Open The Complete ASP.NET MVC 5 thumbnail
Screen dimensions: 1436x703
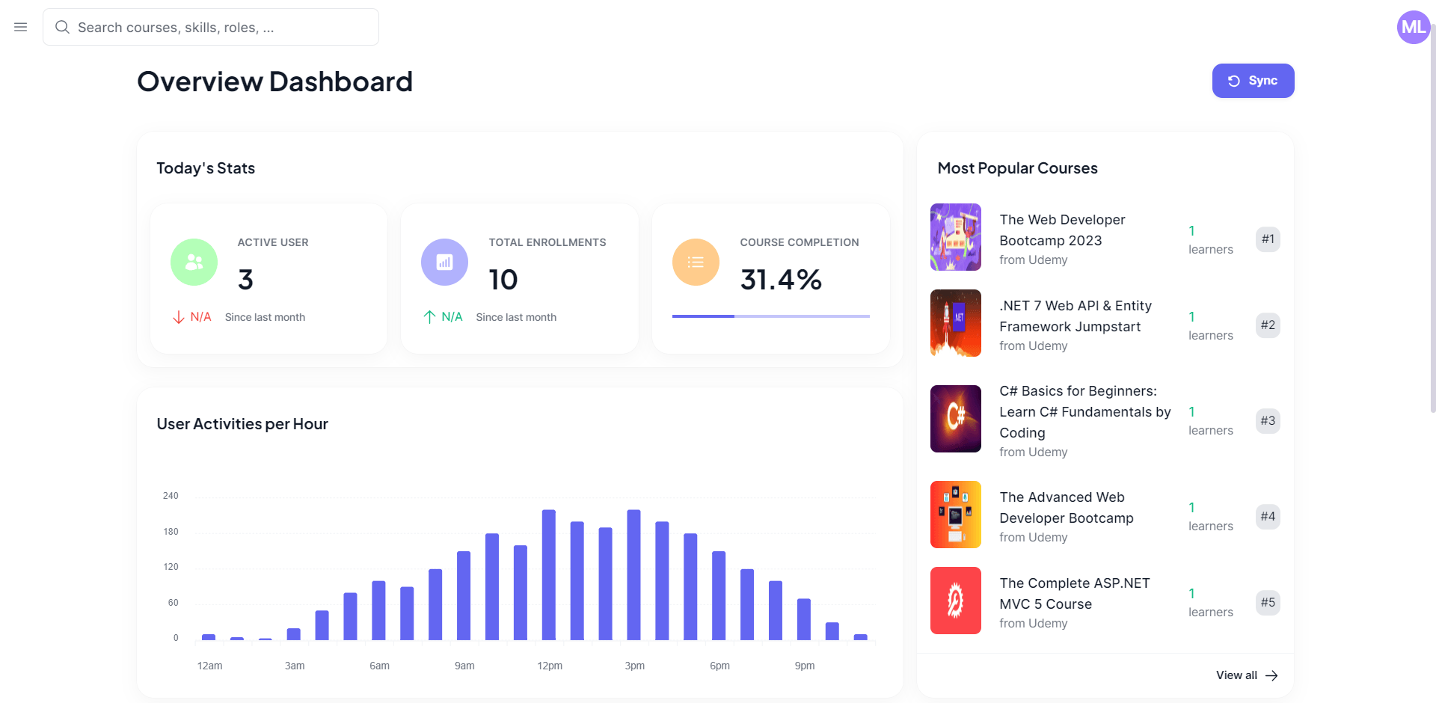pyautogui.click(x=956, y=601)
